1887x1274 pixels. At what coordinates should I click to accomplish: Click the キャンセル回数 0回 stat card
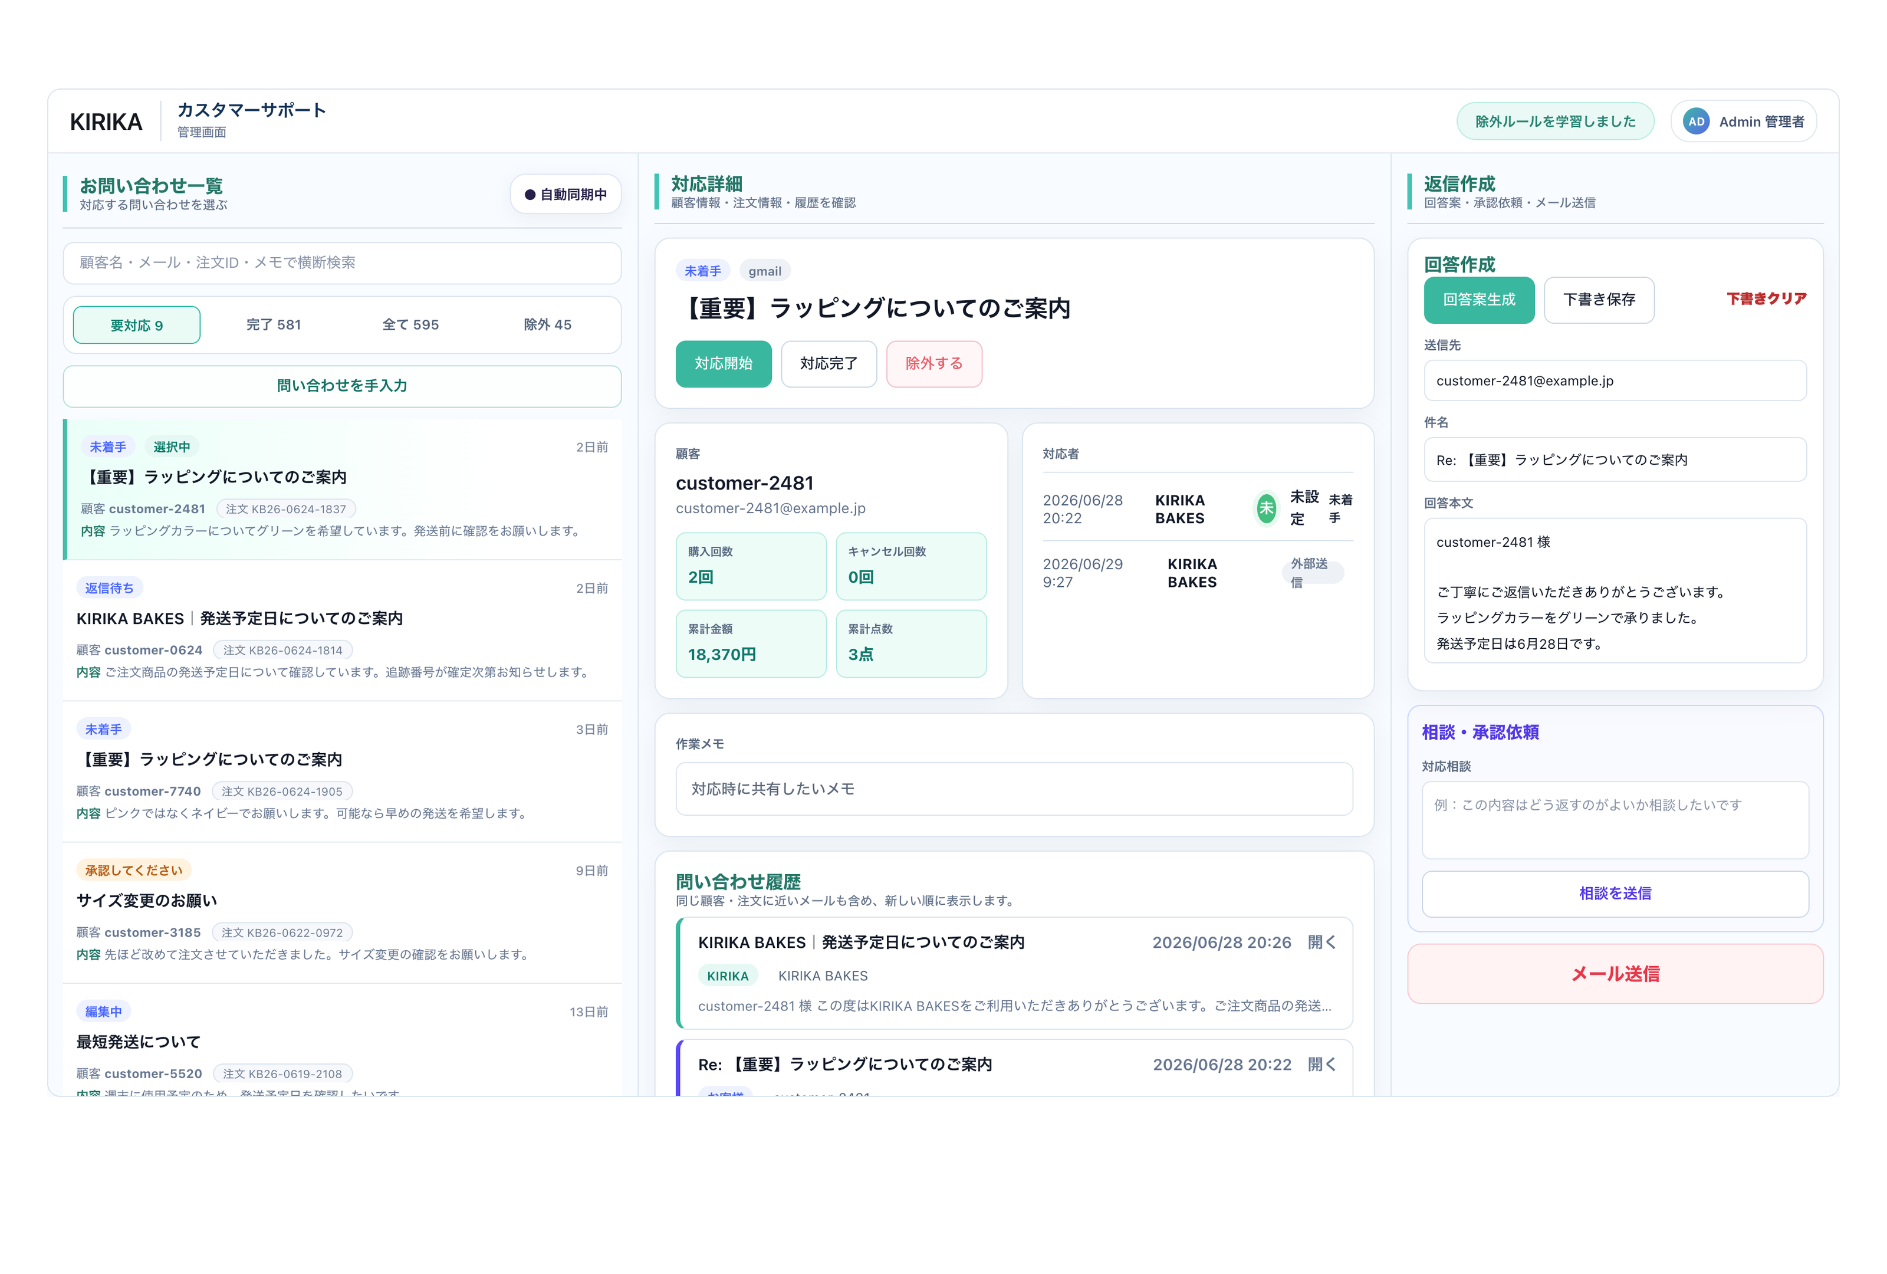click(x=911, y=567)
